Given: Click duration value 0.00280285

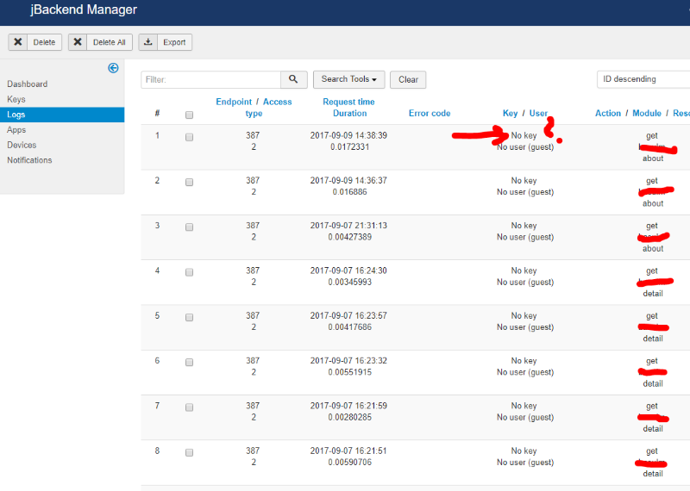Looking at the screenshot, I should (x=350, y=417).
